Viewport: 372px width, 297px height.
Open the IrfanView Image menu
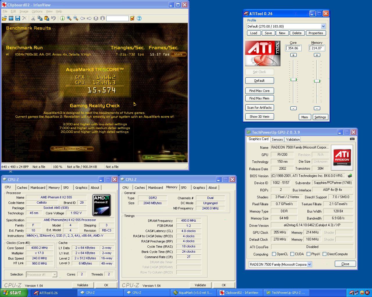(24, 11)
